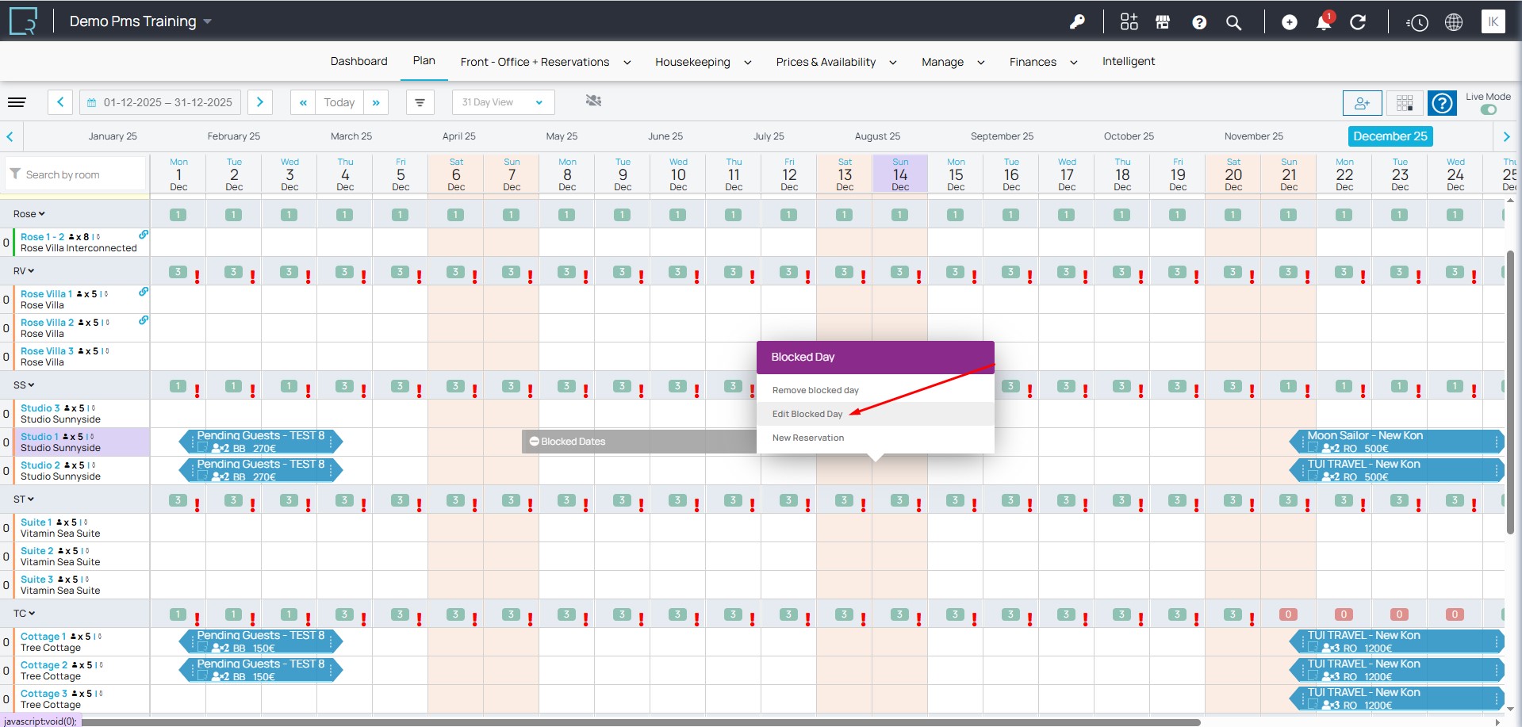
Task: Choose New Reservation from popup
Action: point(875,438)
